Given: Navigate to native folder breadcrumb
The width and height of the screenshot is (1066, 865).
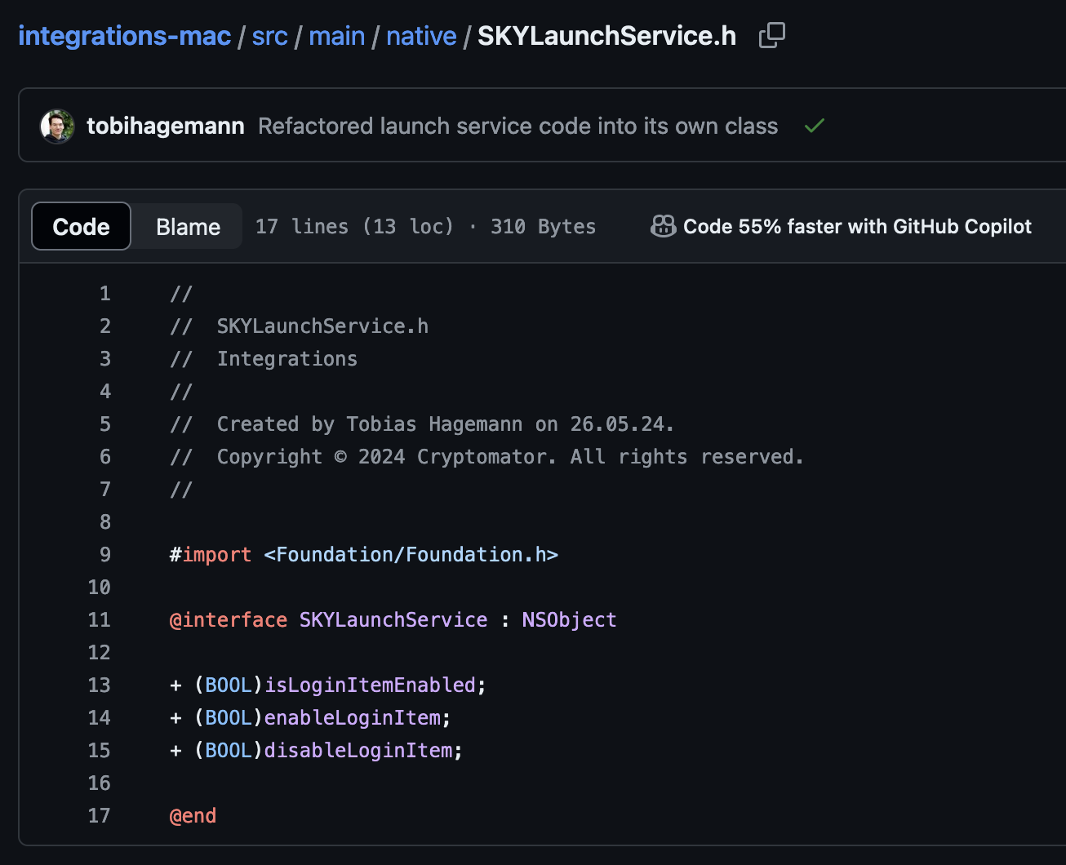Looking at the screenshot, I should pos(421,36).
